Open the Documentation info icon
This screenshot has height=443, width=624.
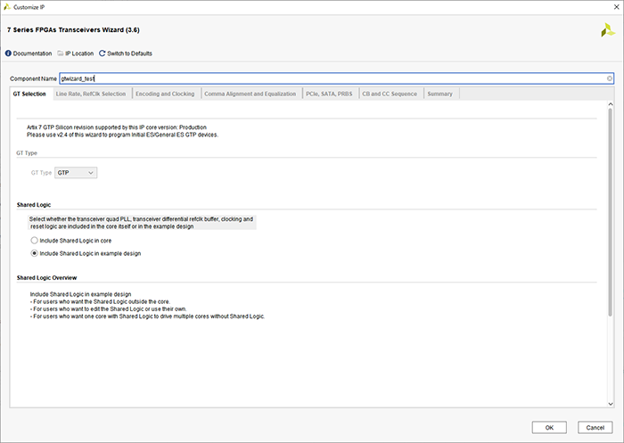point(8,53)
